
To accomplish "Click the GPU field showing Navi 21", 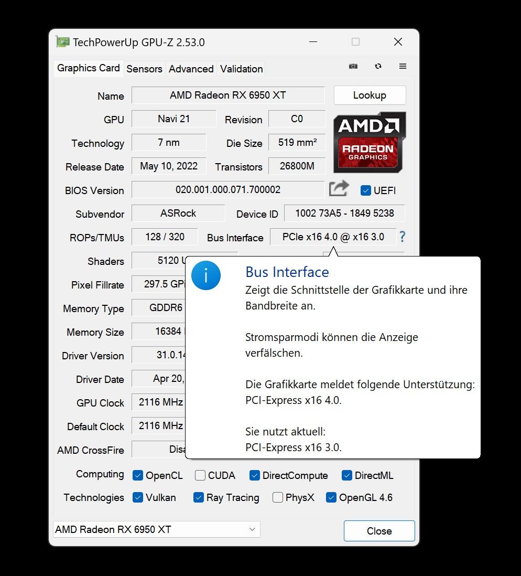I will pos(173,119).
